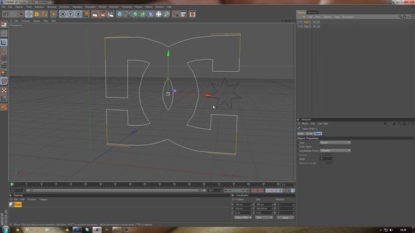Viewport: 415px width, 233px height.
Task: Click the Path 1 spline object icon
Action: [x=300, y=22]
